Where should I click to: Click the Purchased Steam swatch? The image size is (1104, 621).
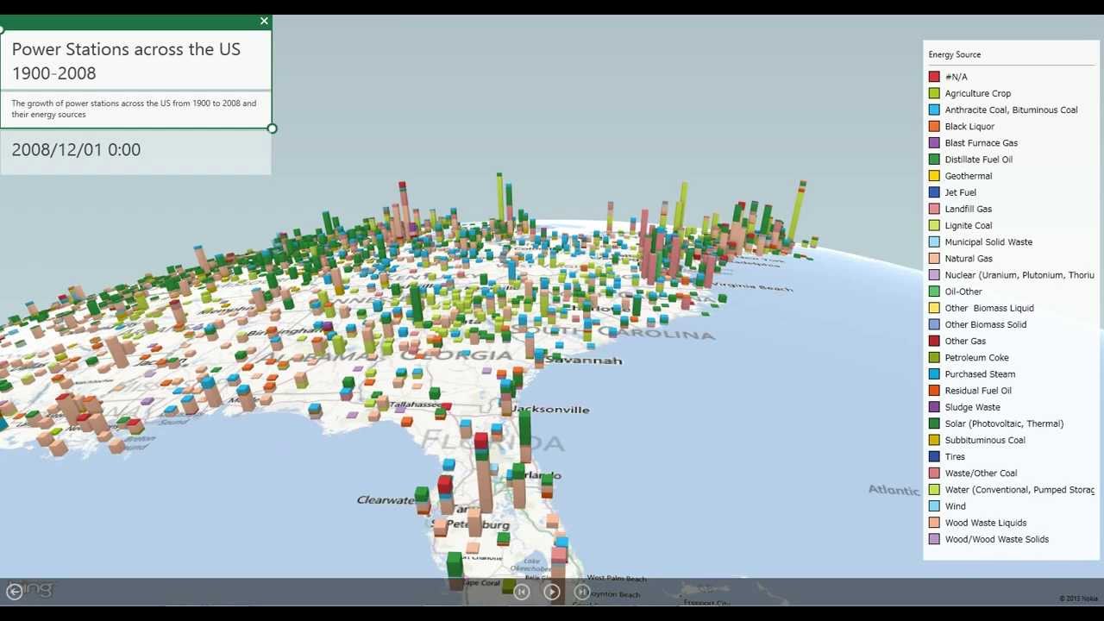pyautogui.click(x=934, y=374)
